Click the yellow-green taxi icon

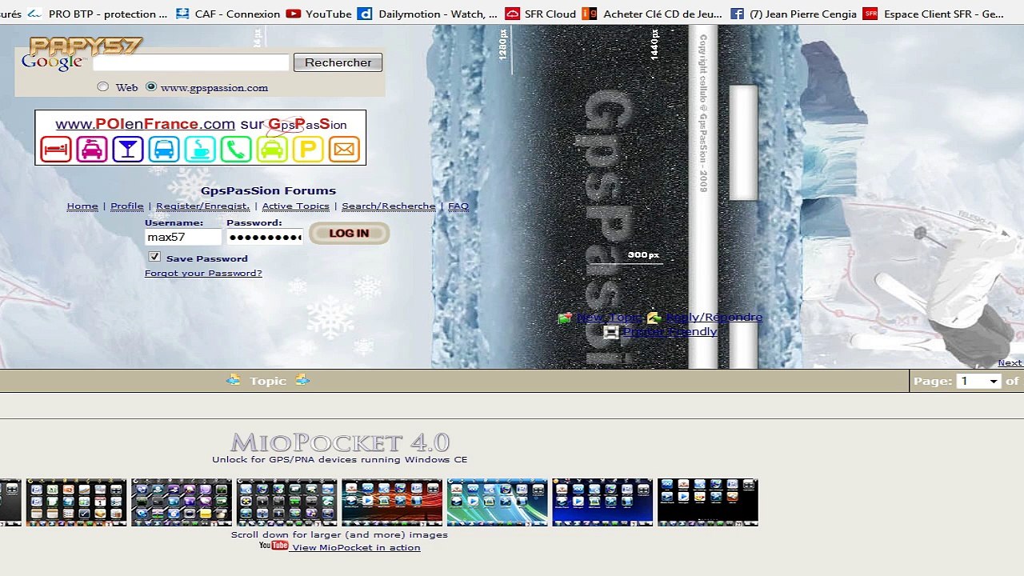(272, 150)
